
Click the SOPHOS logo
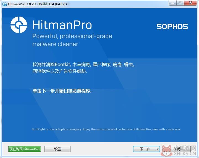coord(172,27)
